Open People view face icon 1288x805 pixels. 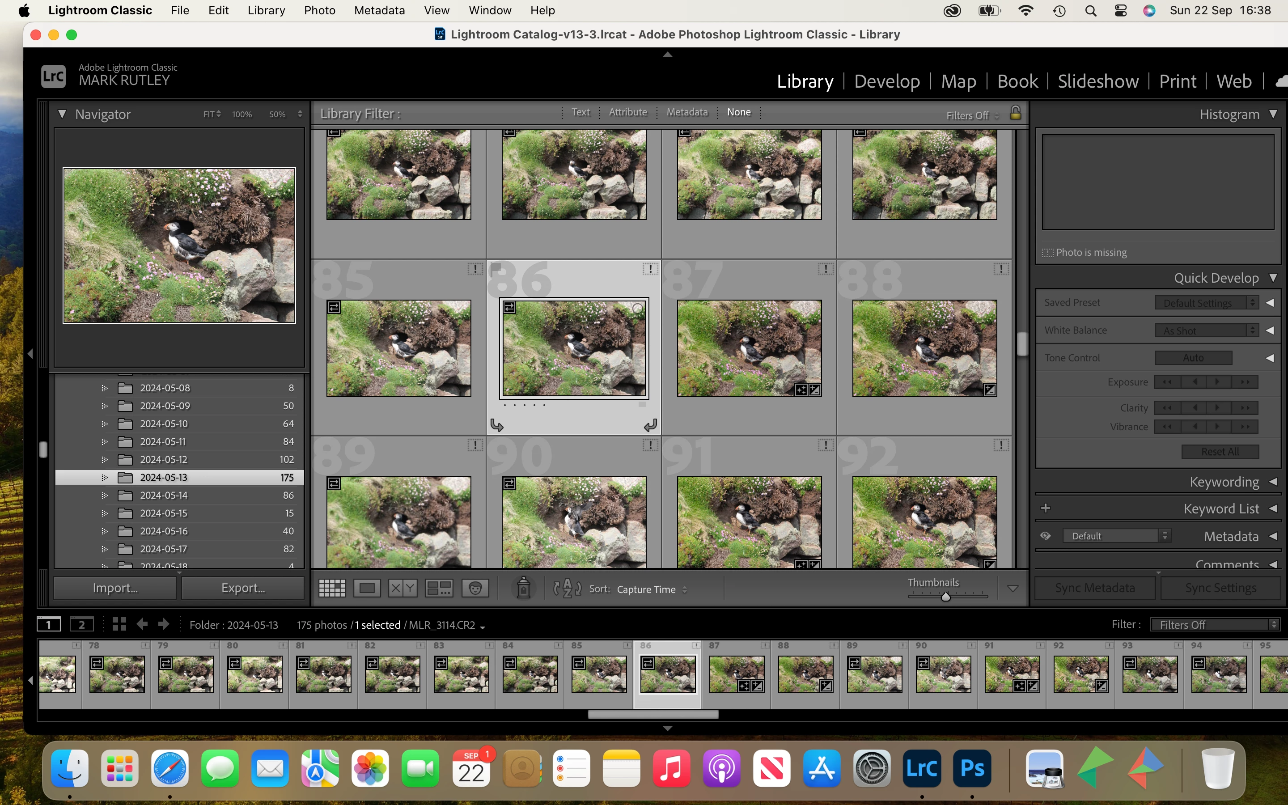(x=475, y=588)
